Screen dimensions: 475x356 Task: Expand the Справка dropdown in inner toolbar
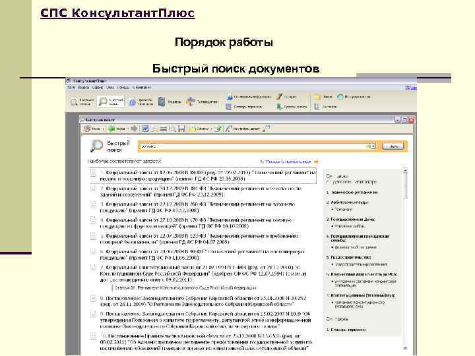(x=201, y=129)
